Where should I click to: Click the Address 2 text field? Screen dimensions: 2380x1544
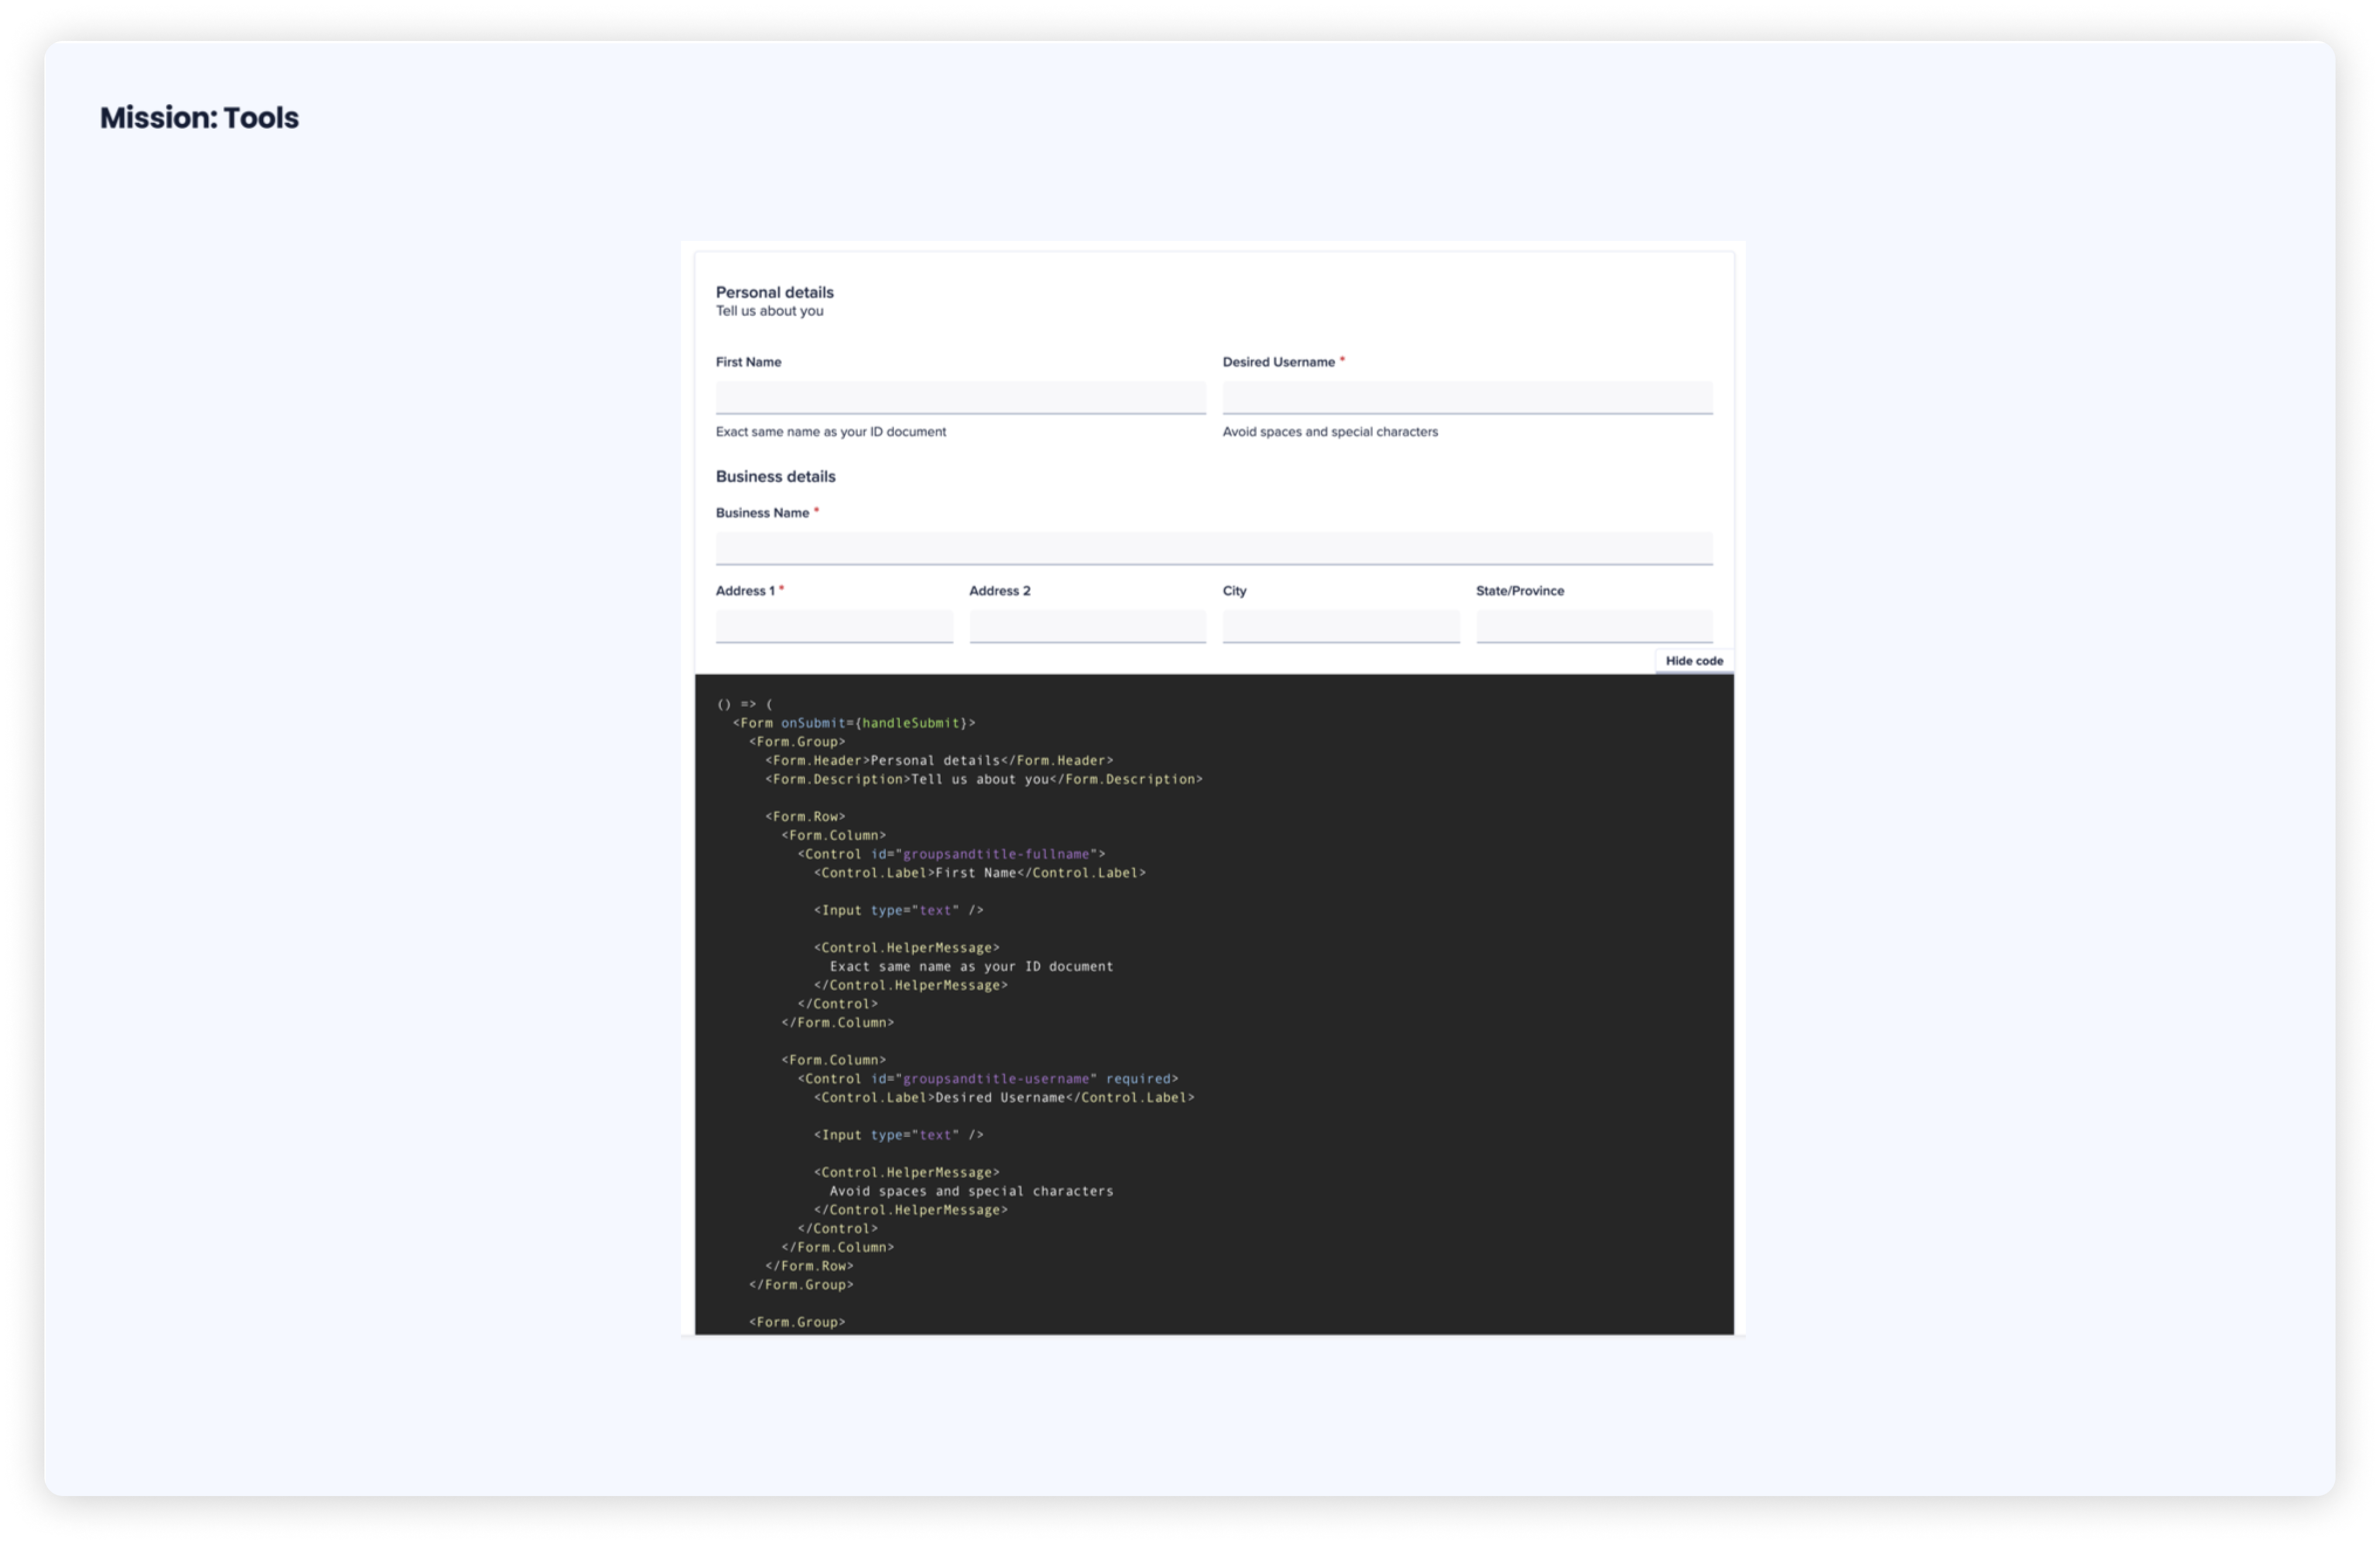point(1087,626)
